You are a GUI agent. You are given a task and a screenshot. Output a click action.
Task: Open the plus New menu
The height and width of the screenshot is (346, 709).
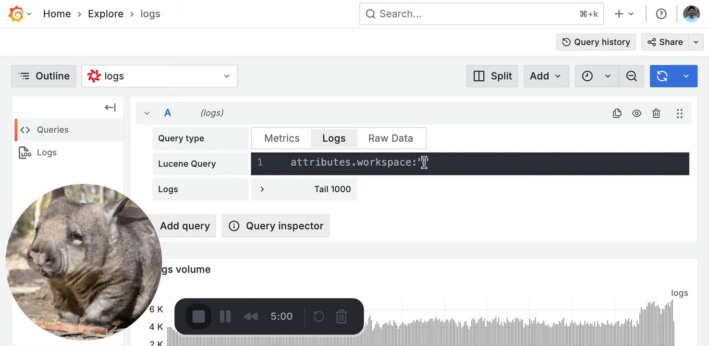(624, 14)
